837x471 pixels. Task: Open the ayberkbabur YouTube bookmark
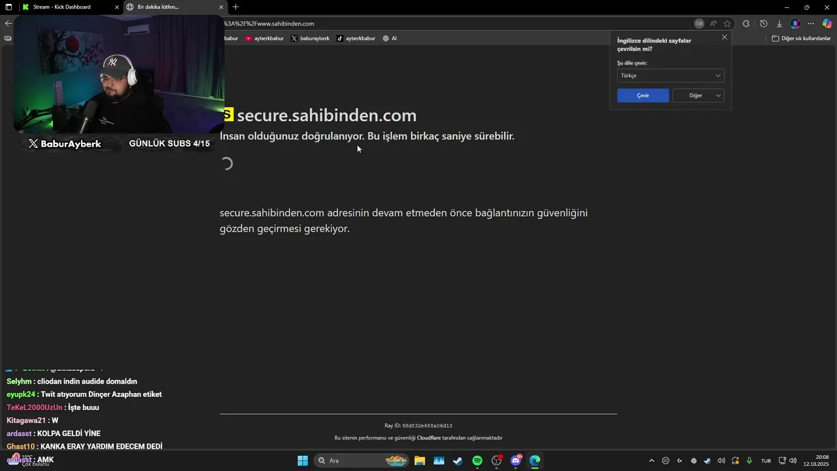[265, 39]
